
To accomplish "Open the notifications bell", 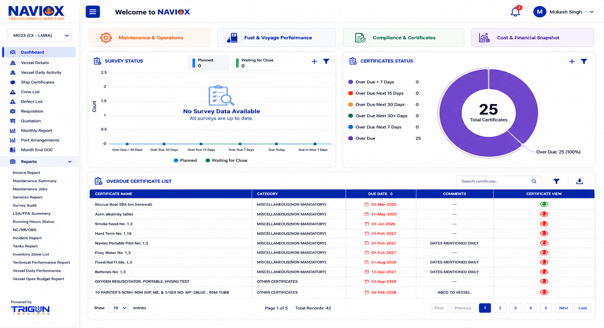I will point(515,12).
